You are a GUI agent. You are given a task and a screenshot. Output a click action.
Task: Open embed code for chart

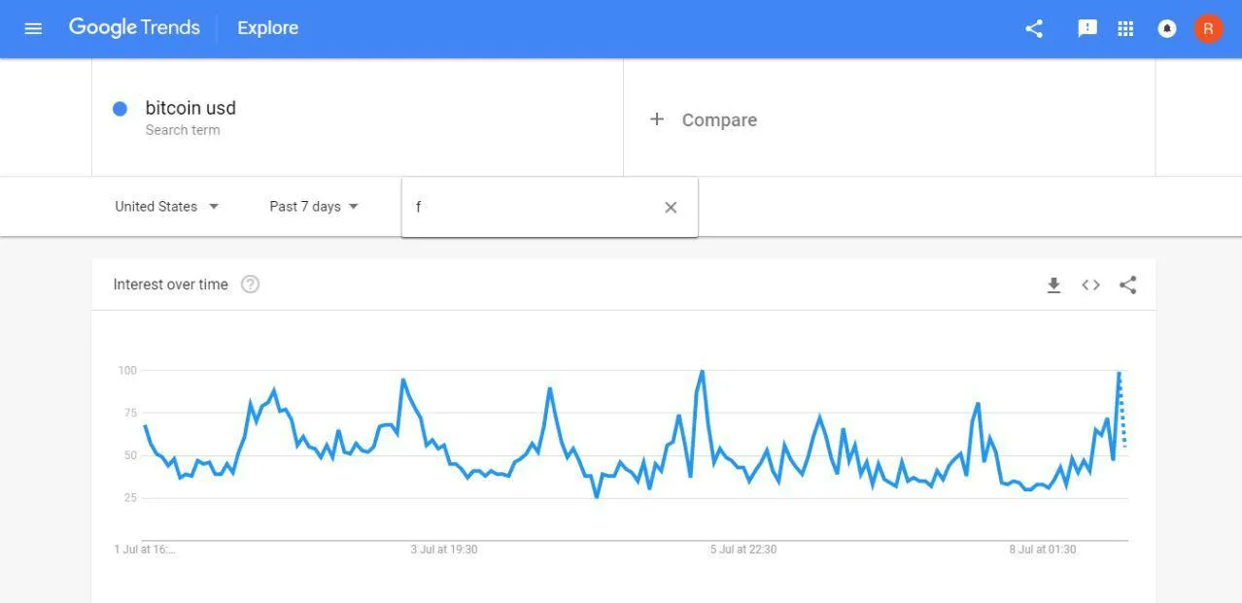(1090, 285)
